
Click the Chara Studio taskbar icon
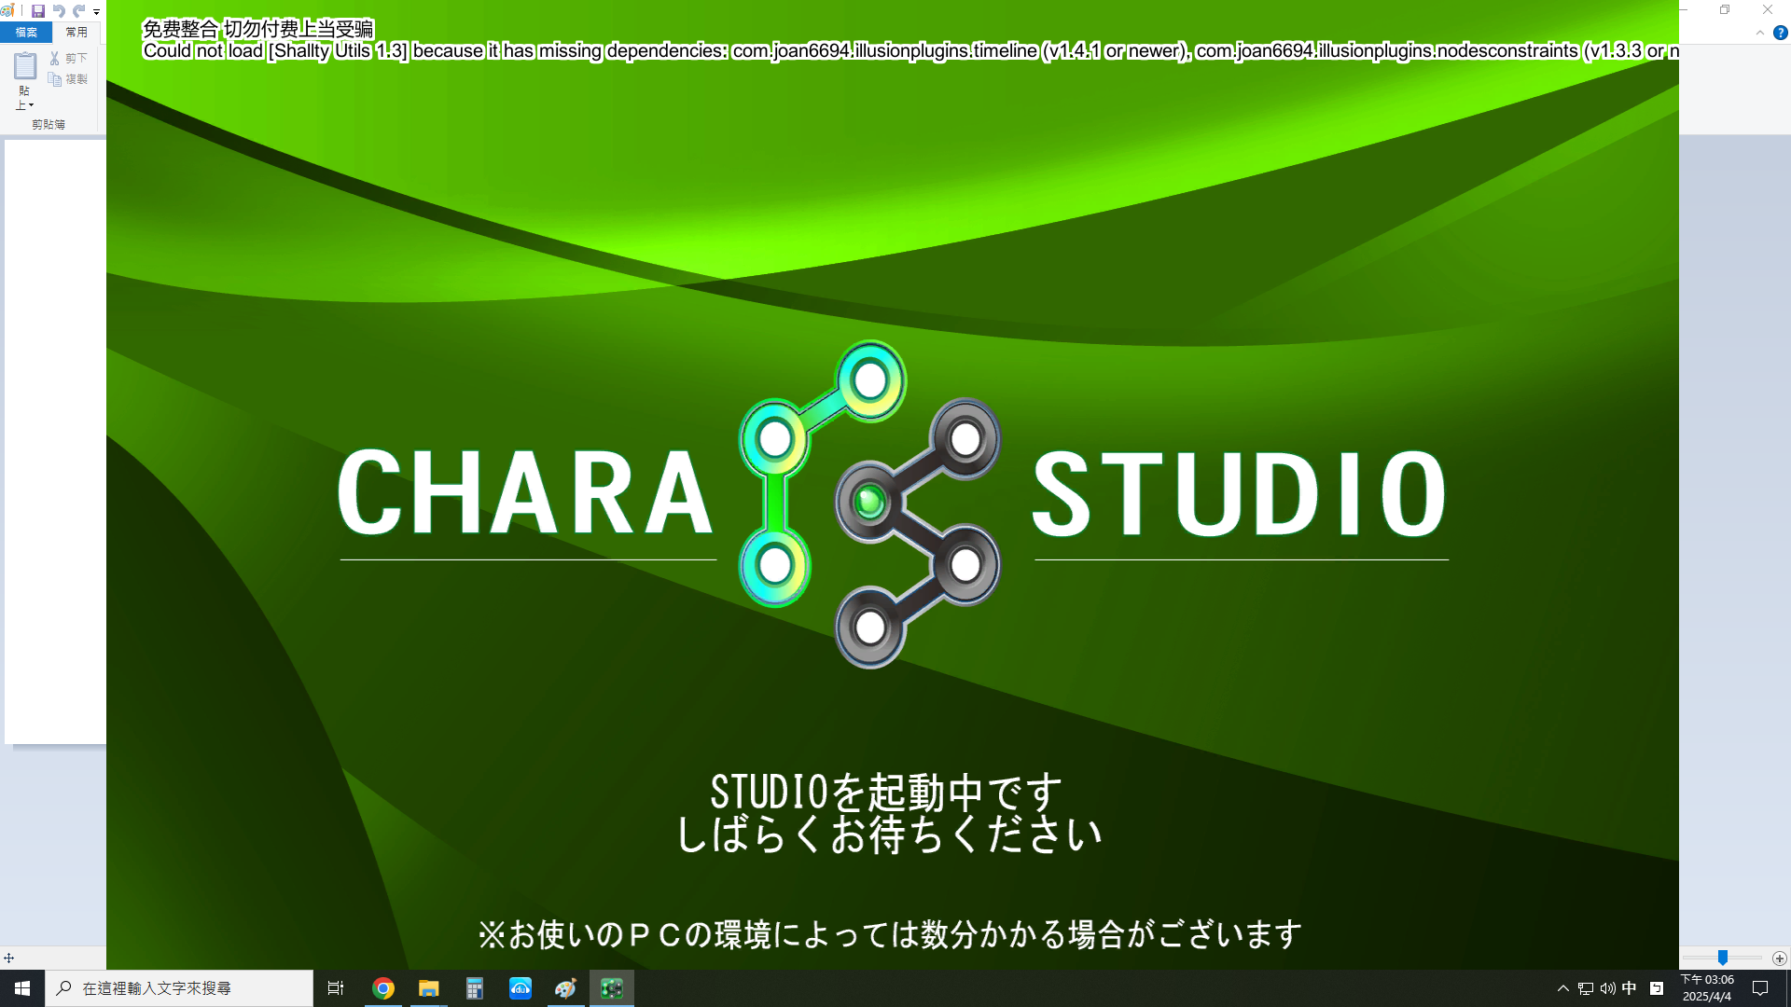611,988
